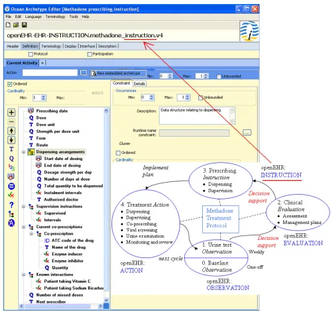The width and height of the screenshot is (331, 312).
Task: Add a node with the plus button
Action: tap(11, 113)
